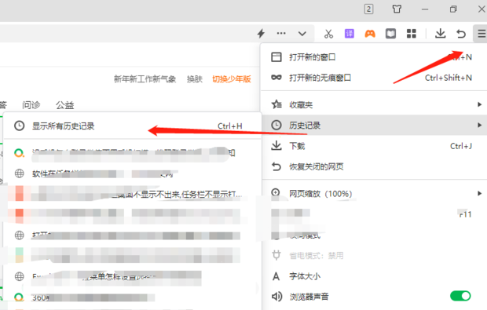Open the toolbar download manager icon
This screenshot has height=310, width=487.
[x=440, y=33]
